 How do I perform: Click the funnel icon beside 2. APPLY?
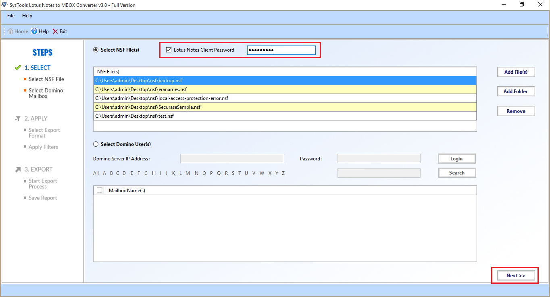(x=17, y=118)
